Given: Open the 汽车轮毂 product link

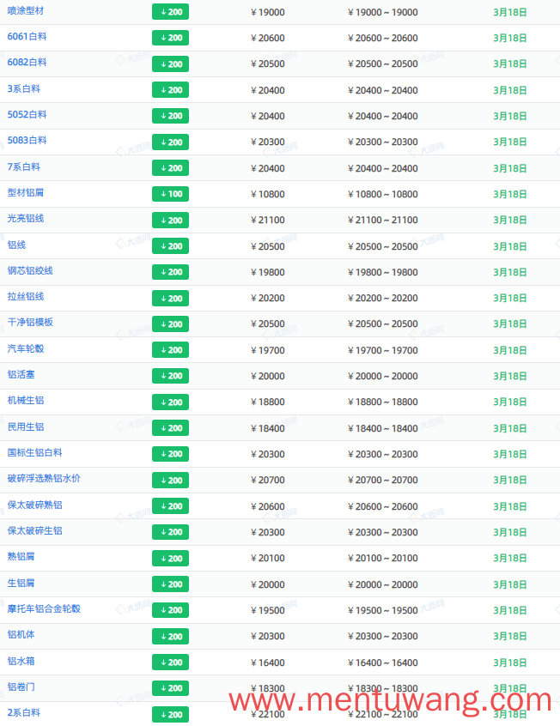Looking at the screenshot, I should pyautogui.click(x=26, y=348).
